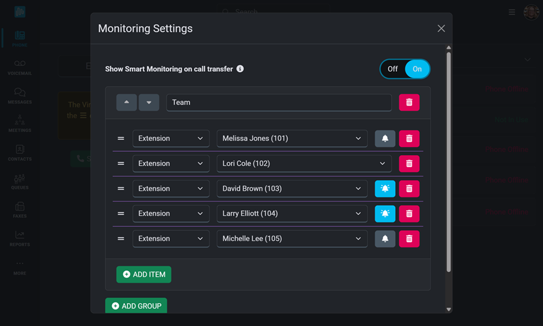This screenshot has height=326, width=543.
Task: Toggle bell alert for Michelle Lee
Action: (x=385, y=238)
